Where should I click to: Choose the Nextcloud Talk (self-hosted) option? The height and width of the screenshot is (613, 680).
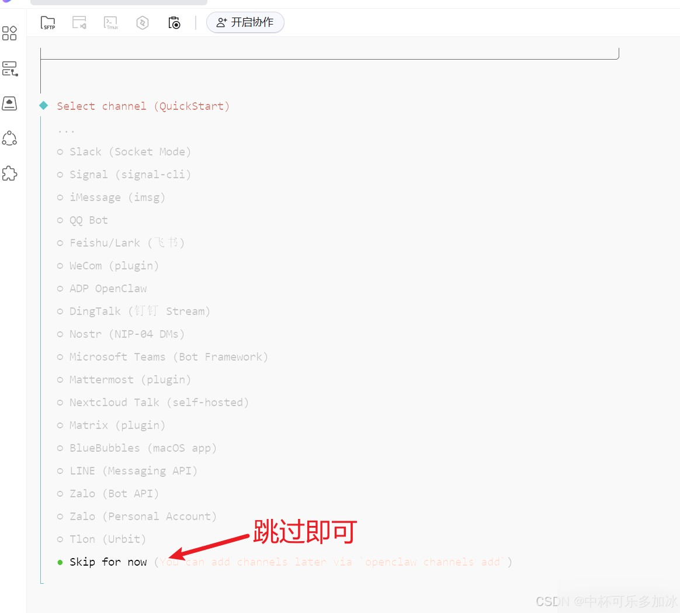[x=152, y=402]
